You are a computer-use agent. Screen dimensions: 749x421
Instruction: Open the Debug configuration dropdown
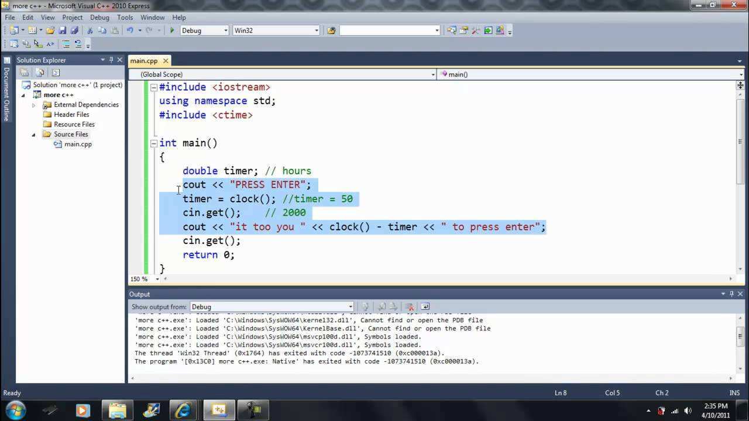pos(226,30)
